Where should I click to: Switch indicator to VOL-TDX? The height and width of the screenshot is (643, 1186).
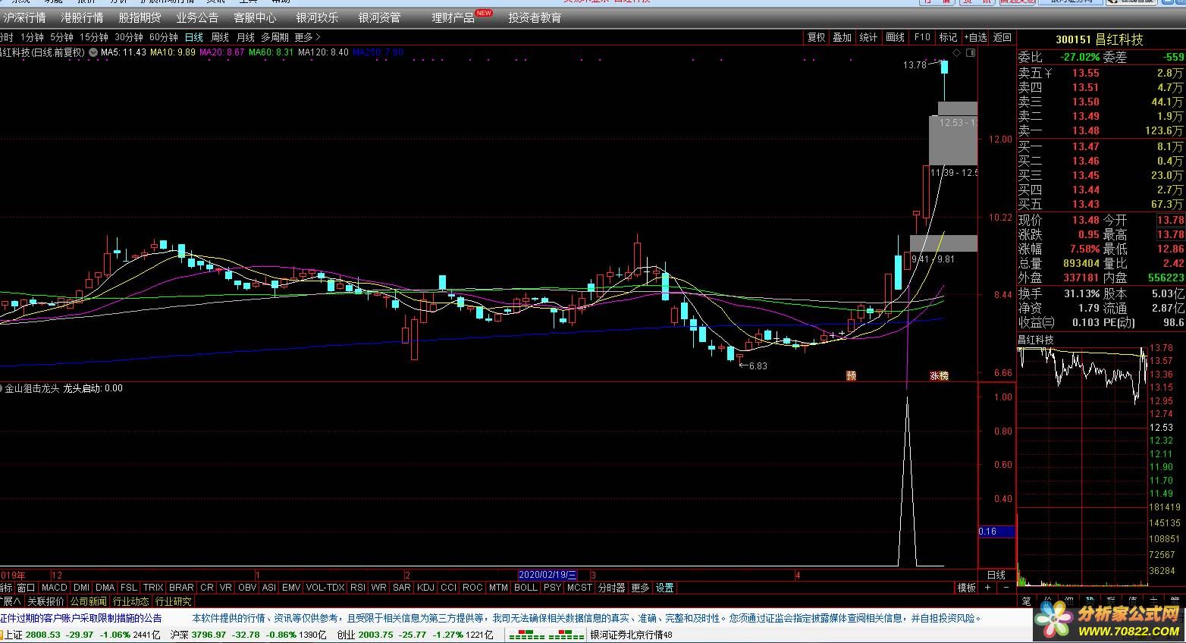click(x=325, y=588)
